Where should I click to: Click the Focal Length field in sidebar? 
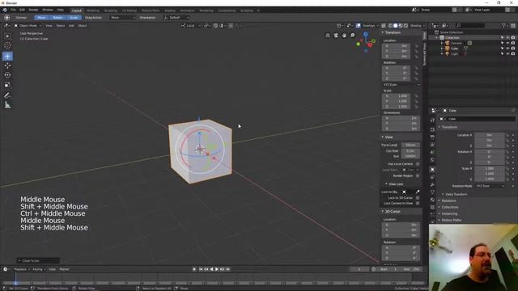click(410, 145)
